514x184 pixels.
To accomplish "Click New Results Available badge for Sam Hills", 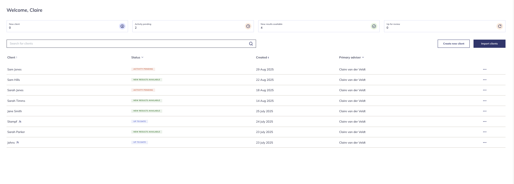I will pyautogui.click(x=147, y=80).
